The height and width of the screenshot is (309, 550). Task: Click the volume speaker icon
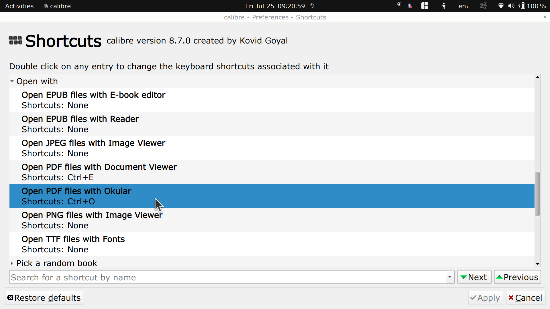(511, 6)
